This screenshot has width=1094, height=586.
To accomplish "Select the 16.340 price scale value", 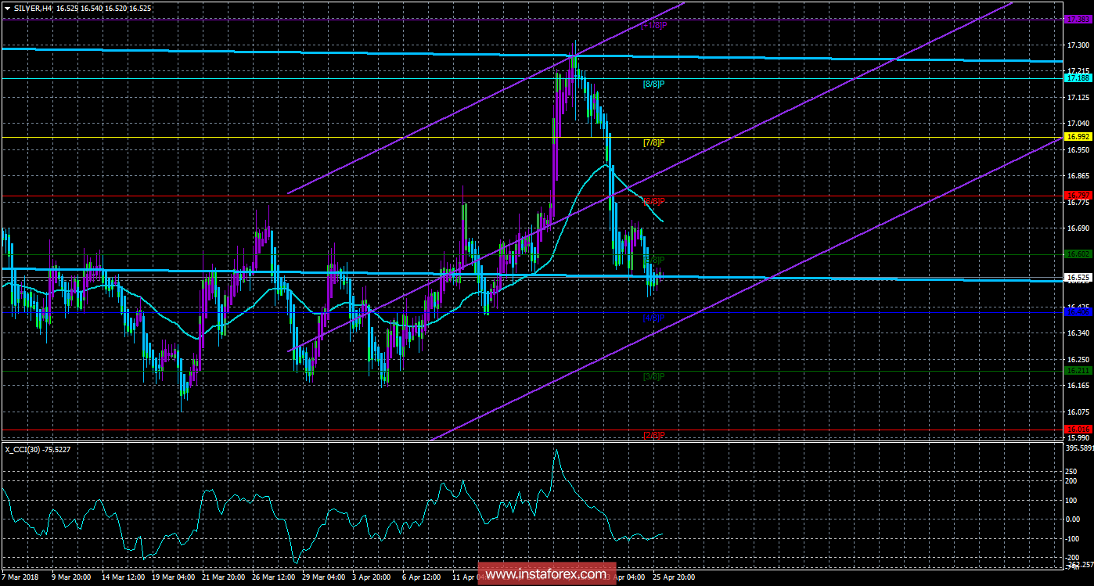I will click(1079, 333).
